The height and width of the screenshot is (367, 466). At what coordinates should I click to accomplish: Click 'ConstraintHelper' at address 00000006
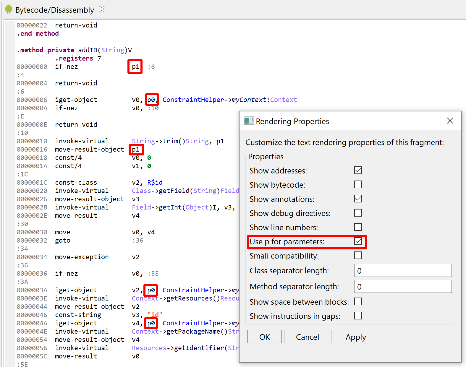point(193,100)
